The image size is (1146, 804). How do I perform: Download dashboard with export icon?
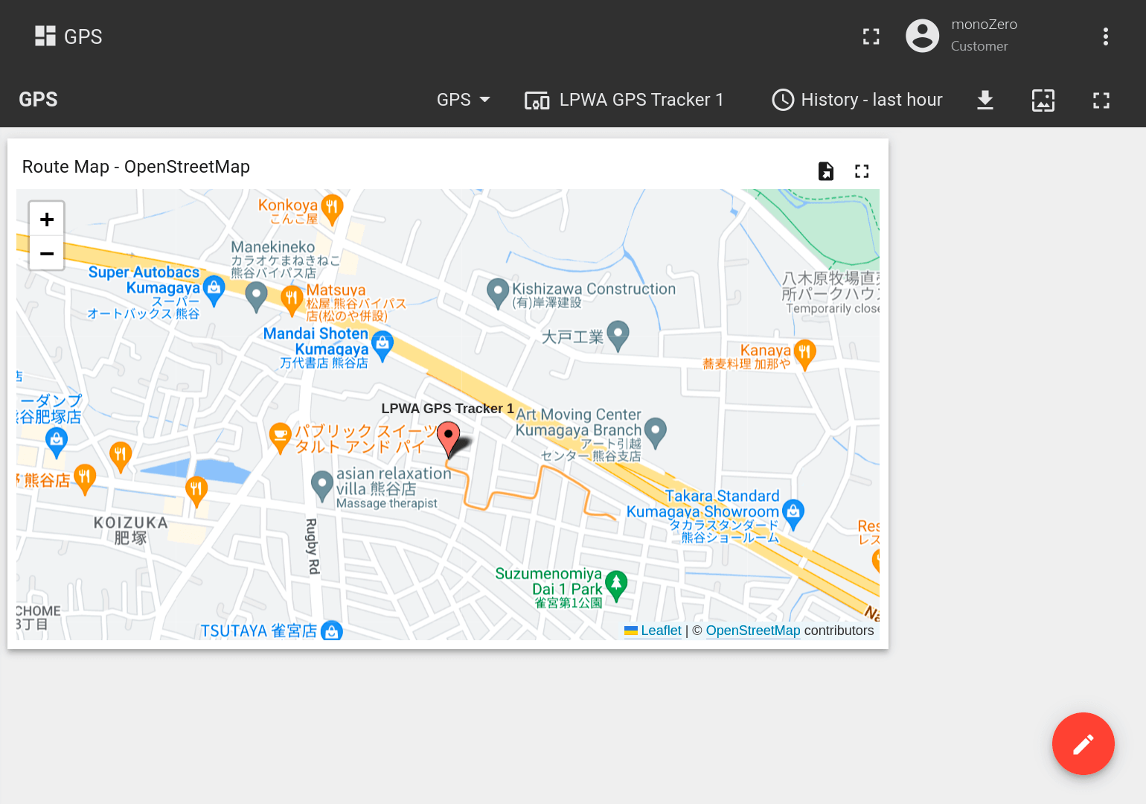985,100
